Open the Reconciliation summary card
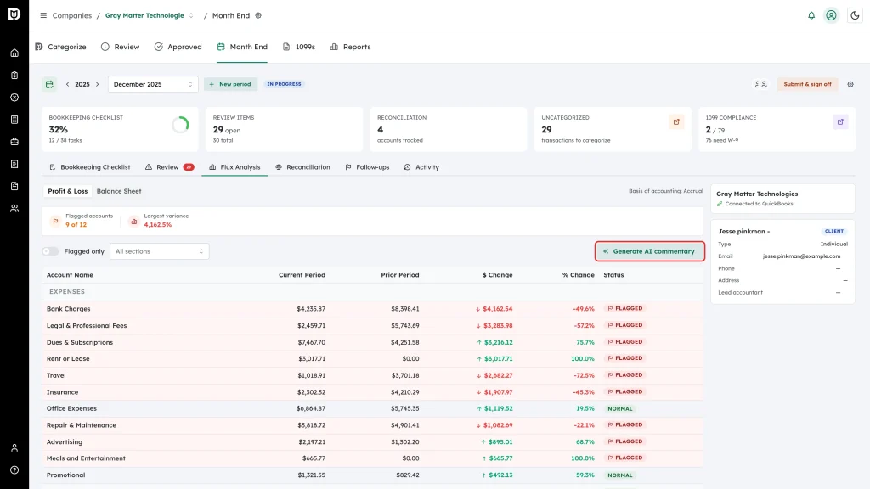 449,129
